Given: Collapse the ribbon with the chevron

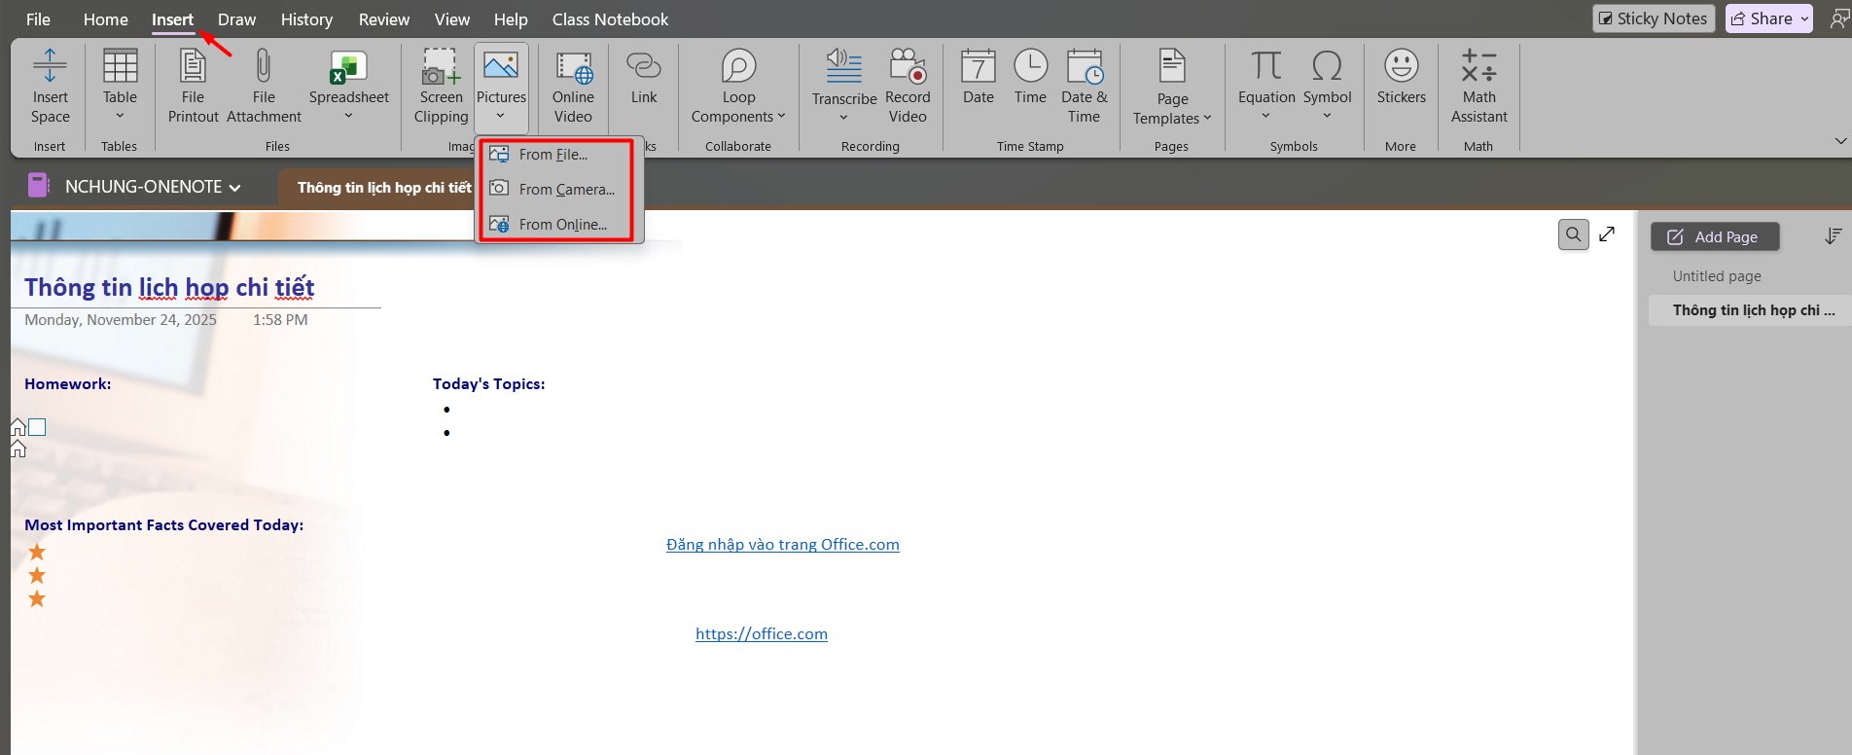Looking at the screenshot, I should [x=1840, y=141].
